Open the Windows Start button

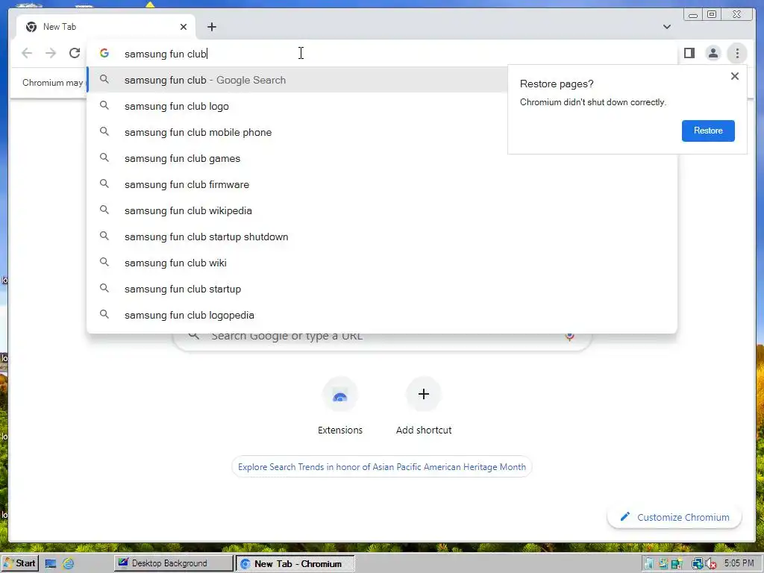19,563
